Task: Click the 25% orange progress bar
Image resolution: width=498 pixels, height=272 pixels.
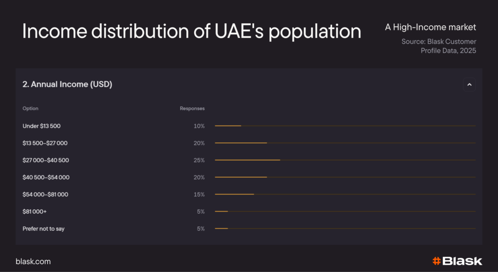Action: pos(248,160)
